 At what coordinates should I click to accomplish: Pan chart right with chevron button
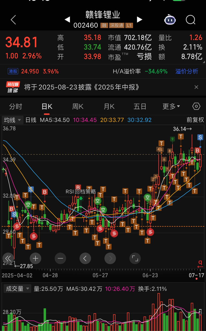coord(110,258)
